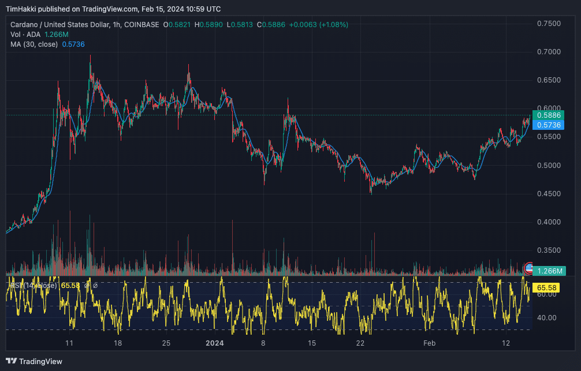Click the TradingView brand text link
Screen dimensions: 581x371
click(40, 362)
